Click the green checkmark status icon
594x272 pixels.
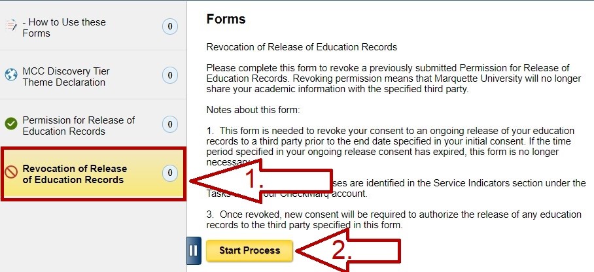[11, 124]
